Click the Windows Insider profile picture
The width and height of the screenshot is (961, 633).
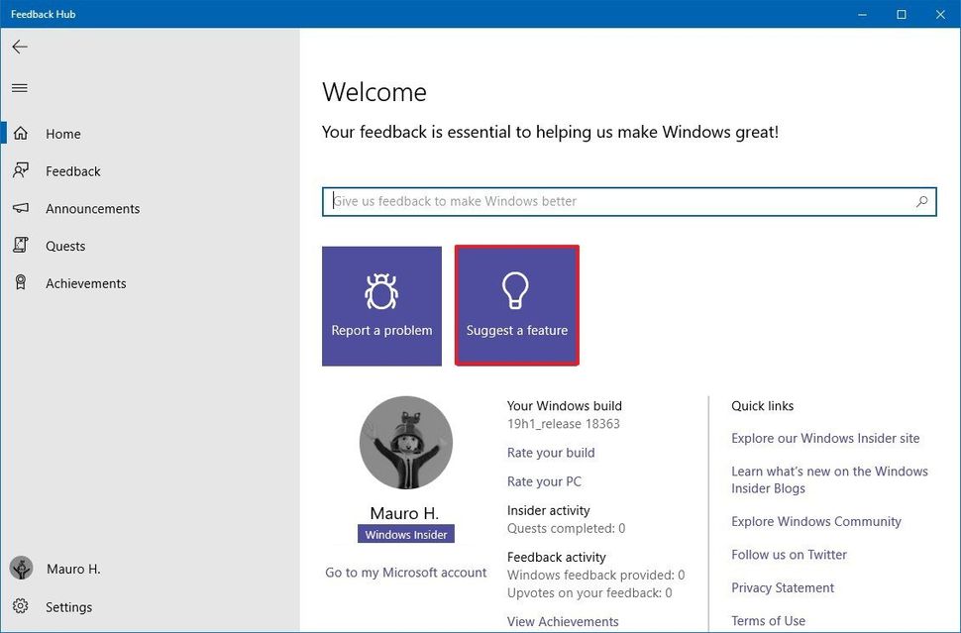405,443
